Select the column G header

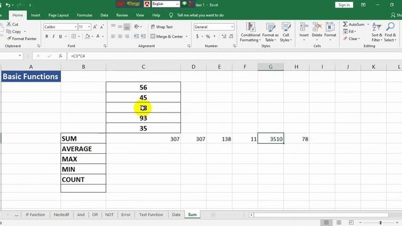click(271, 67)
